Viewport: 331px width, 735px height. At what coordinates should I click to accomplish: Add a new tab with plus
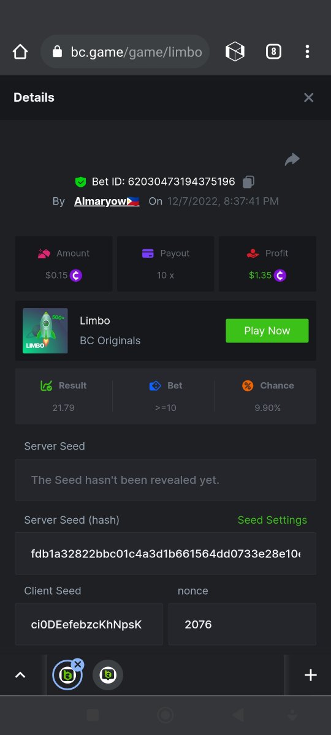pos(311,675)
